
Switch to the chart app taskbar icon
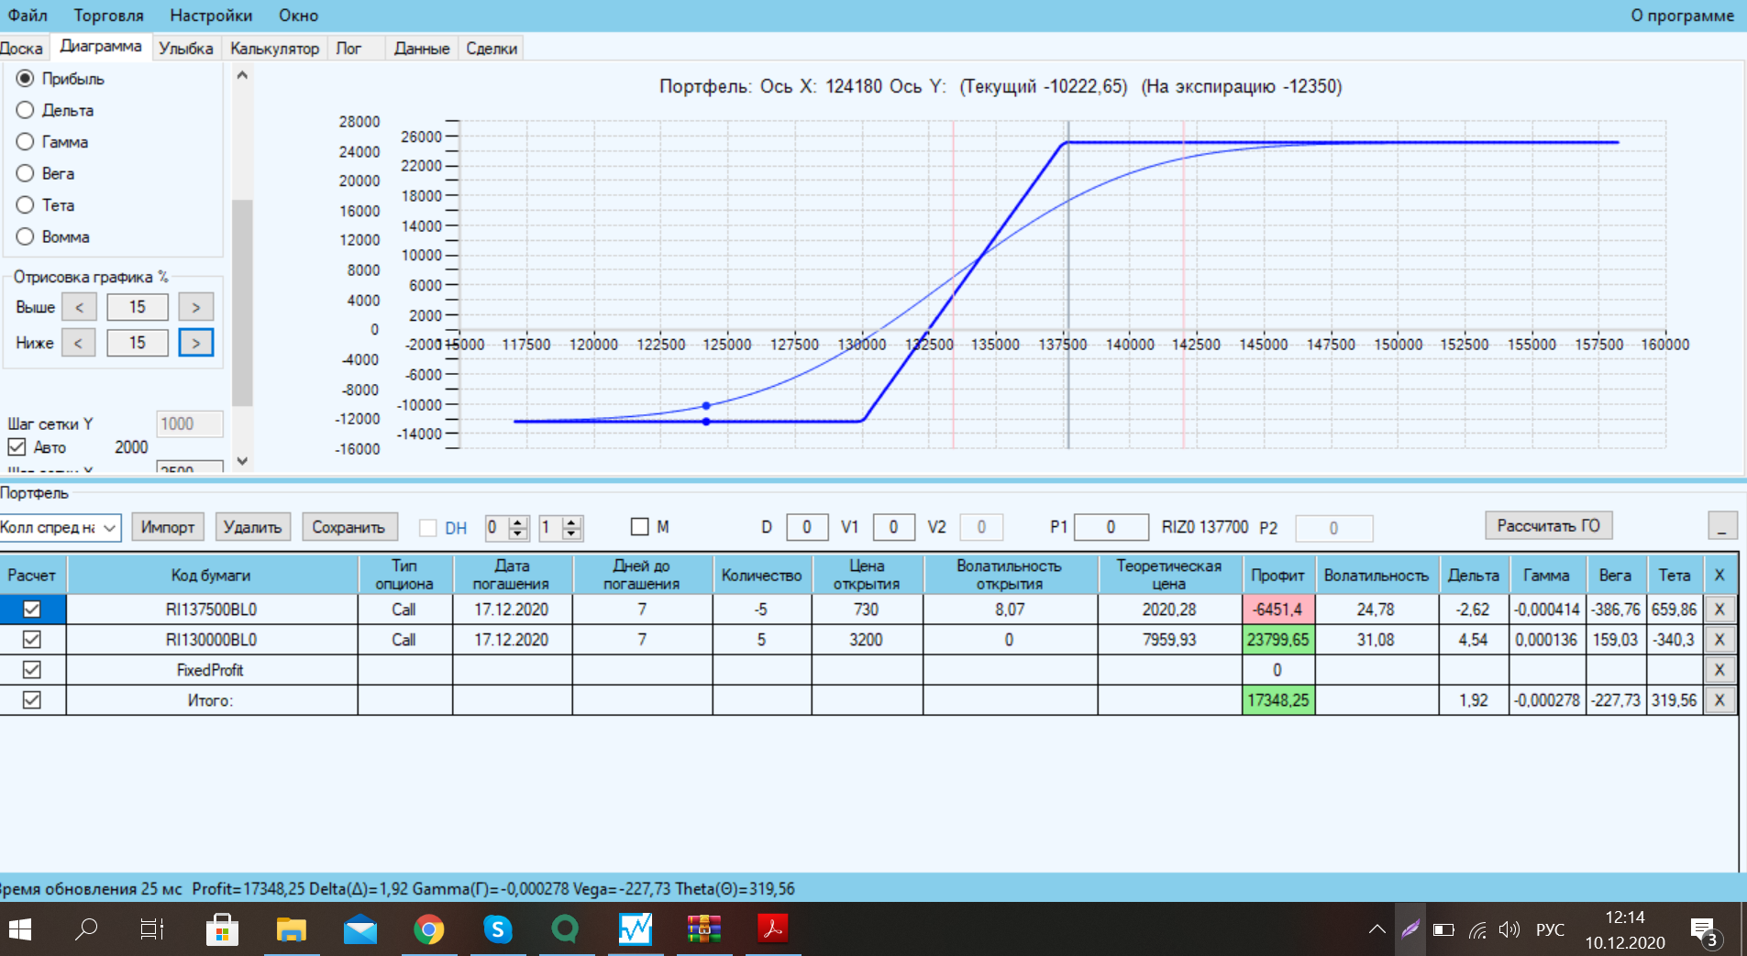click(x=635, y=929)
